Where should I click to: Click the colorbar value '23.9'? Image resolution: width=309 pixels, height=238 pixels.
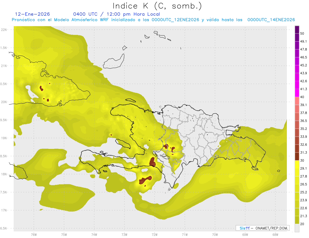tap(304, 200)
